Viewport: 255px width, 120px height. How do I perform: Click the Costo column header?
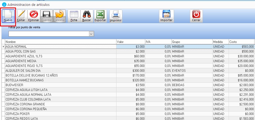point(241,42)
